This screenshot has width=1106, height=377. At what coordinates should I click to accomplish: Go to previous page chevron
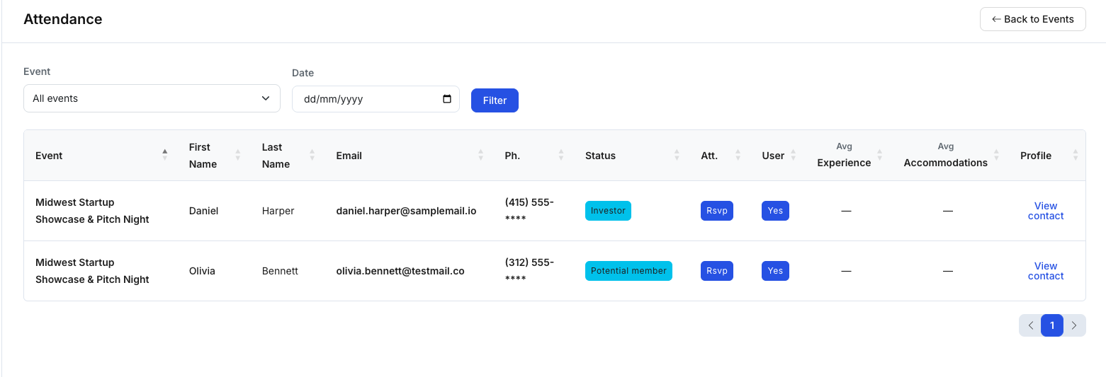(x=1030, y=325)
